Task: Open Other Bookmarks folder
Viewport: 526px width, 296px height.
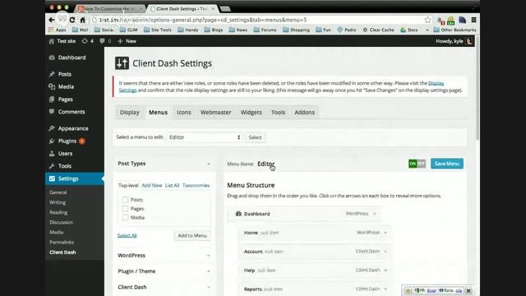Action: tap(454, 30)
